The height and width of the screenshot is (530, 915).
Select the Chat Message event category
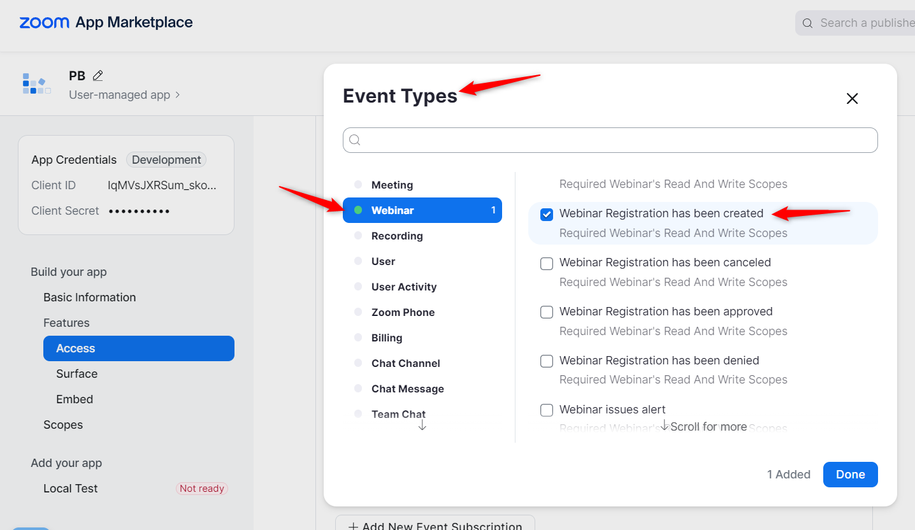422,389
